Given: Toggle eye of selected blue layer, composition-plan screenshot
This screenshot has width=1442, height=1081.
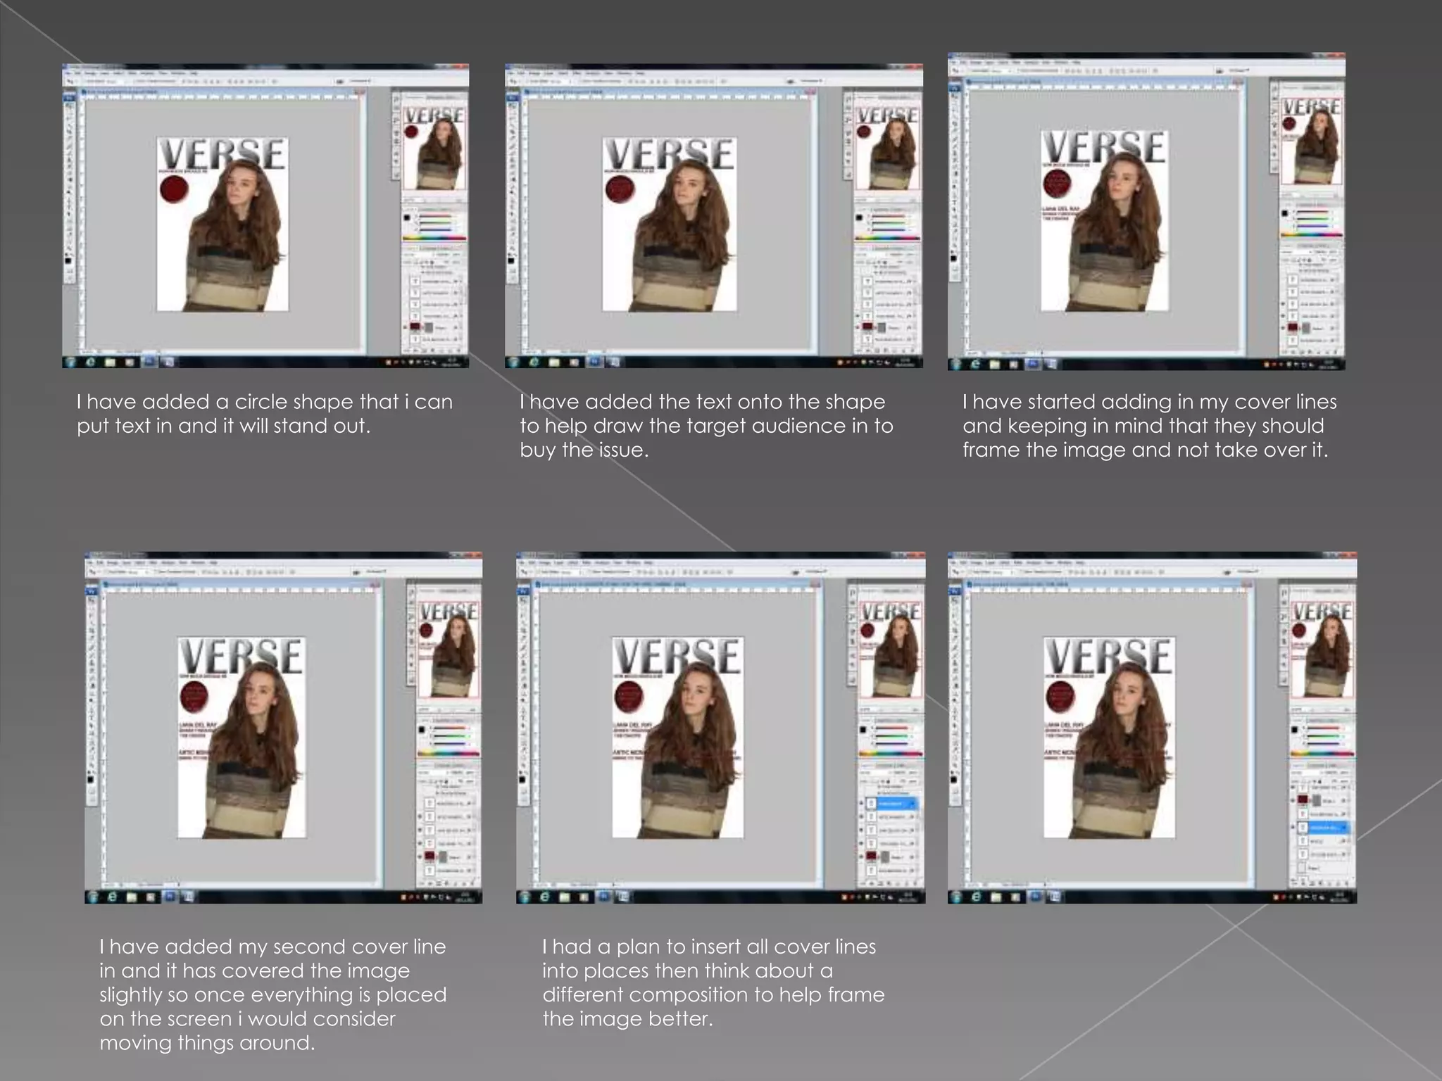Looking at the screenshot, I should click(x=861, y=803).
